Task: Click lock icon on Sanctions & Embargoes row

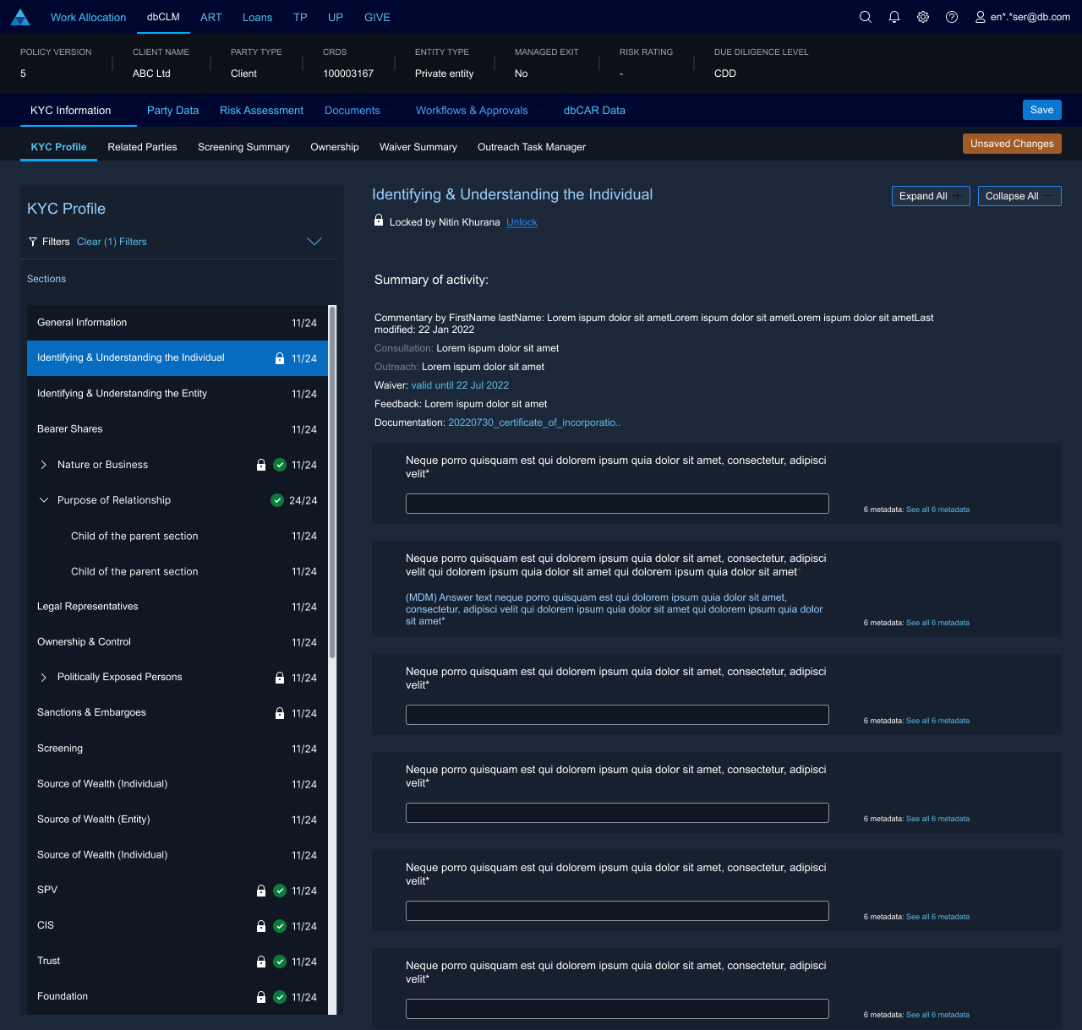Action: click(280, 713)
